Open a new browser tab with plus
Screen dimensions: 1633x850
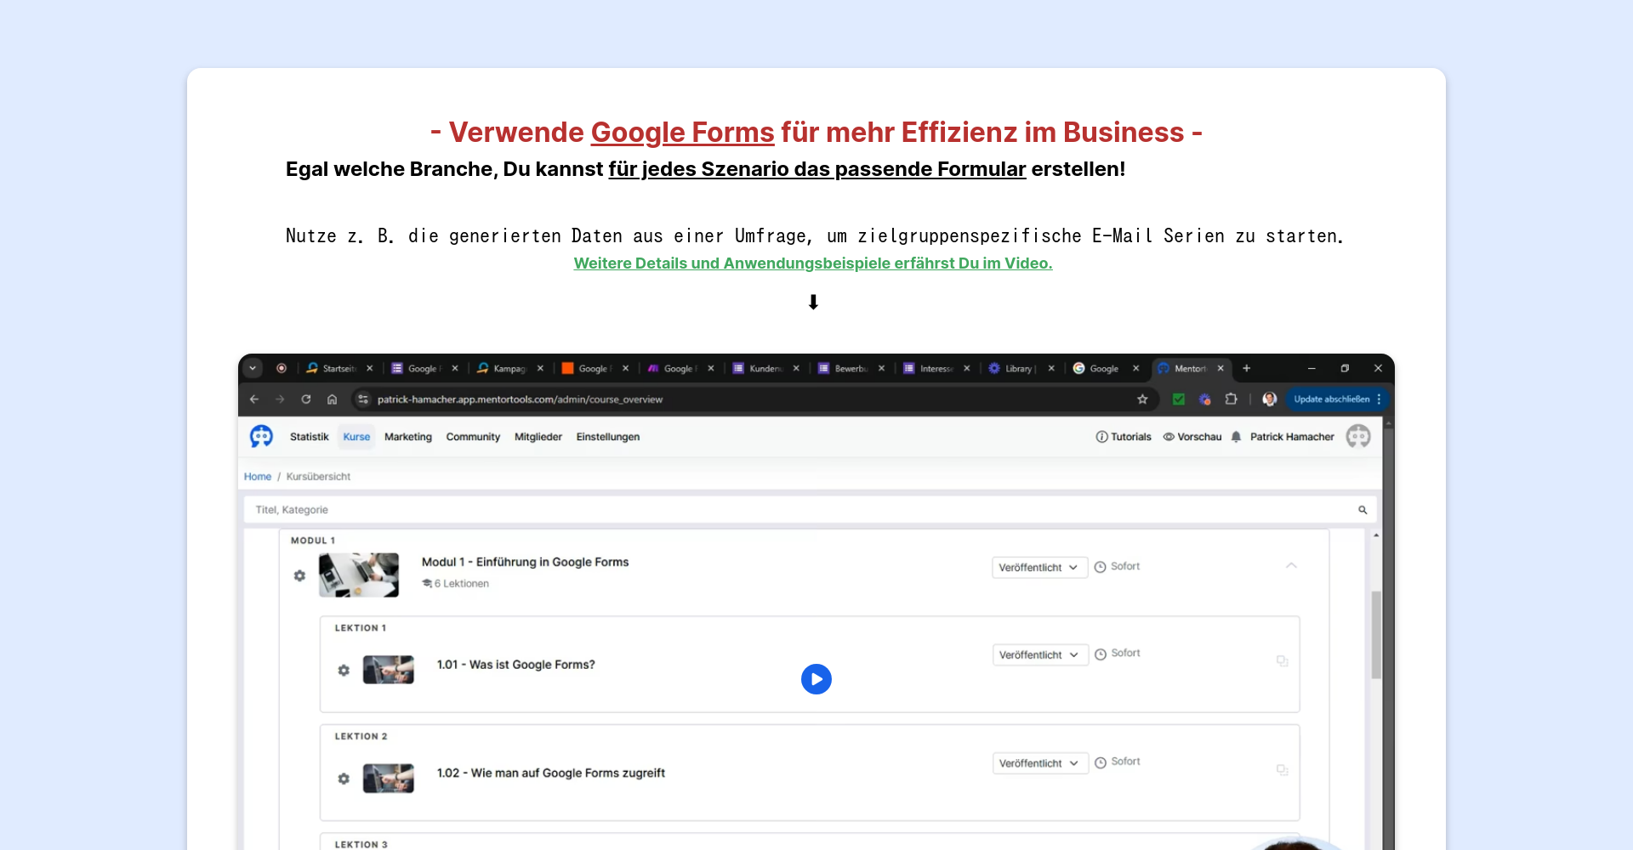click(x=1246, y=368)
